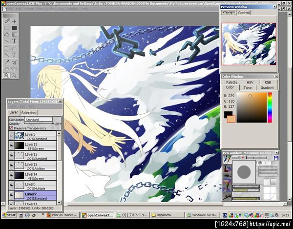This screenshot has height=229, width=293.
Task: Select the Eyedropper color picker tool
Action: (x=7, y=62)
